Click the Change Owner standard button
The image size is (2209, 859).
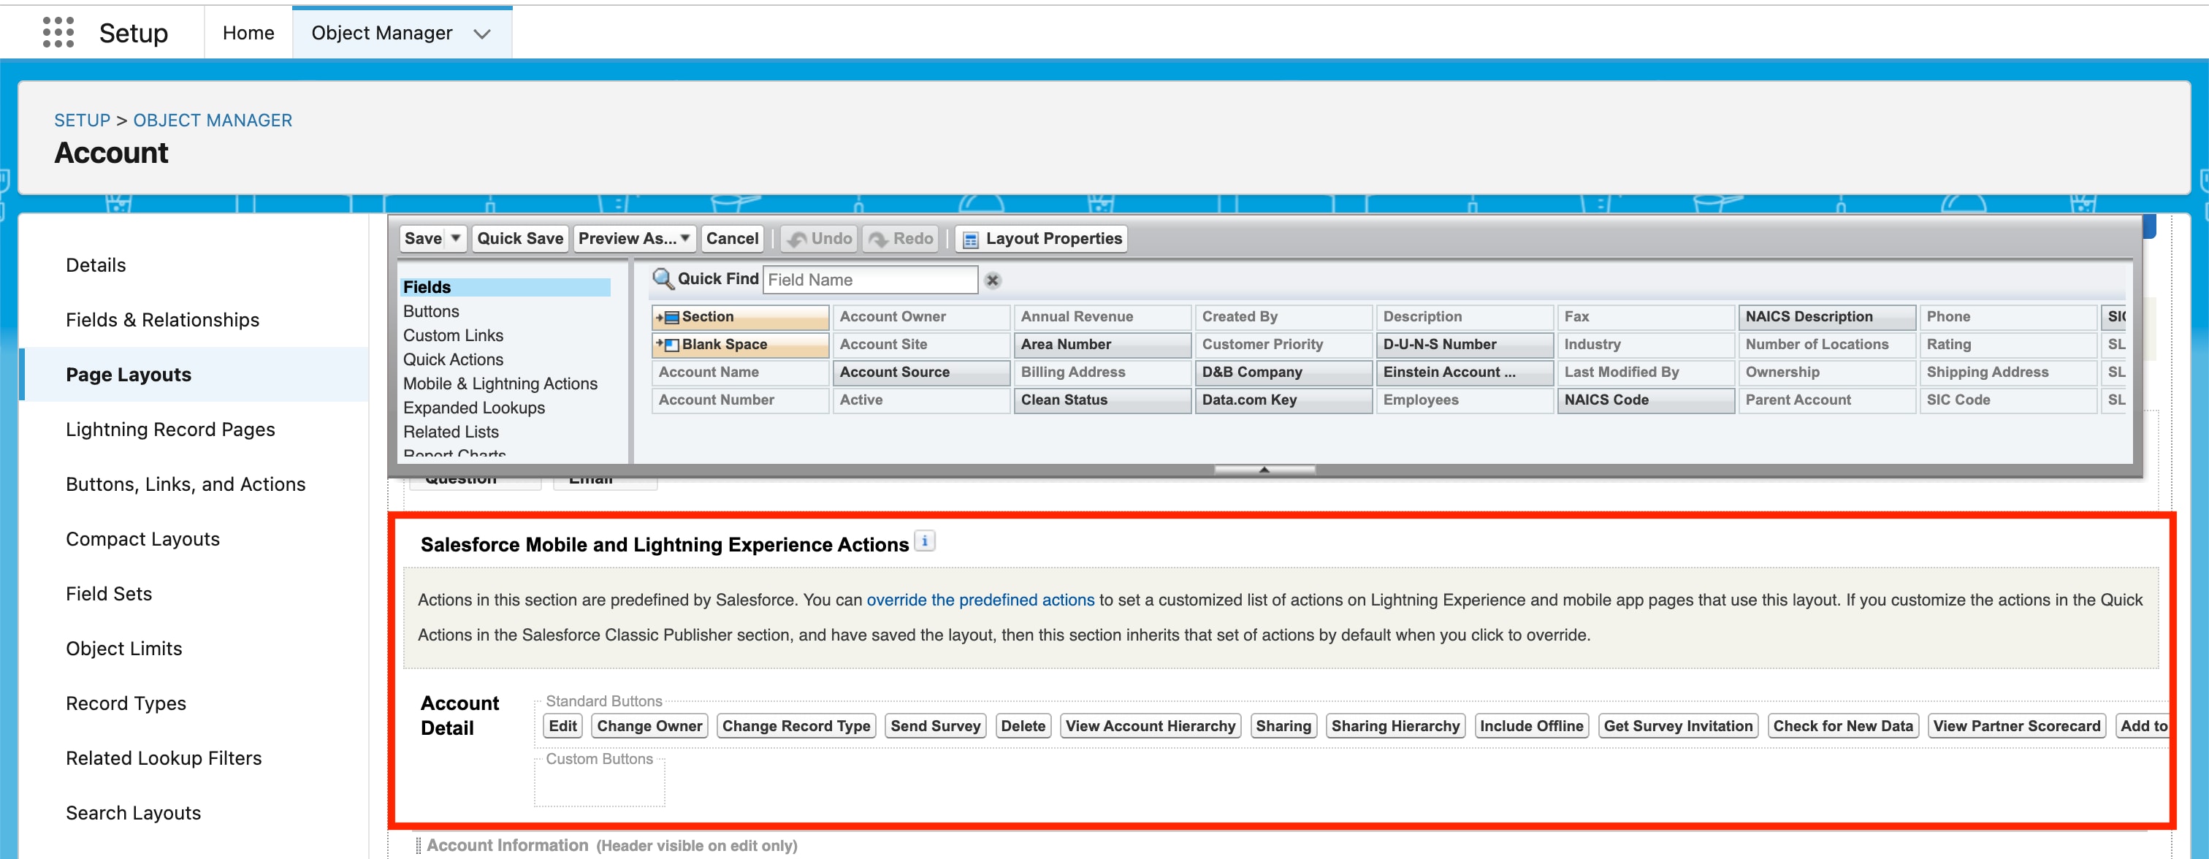(x=649, y=726)
